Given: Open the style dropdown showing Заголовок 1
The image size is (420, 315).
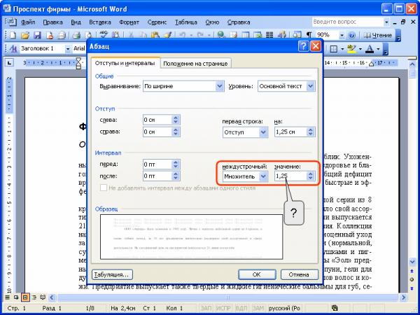Looking at the screenshot, I should coord(67,49).
